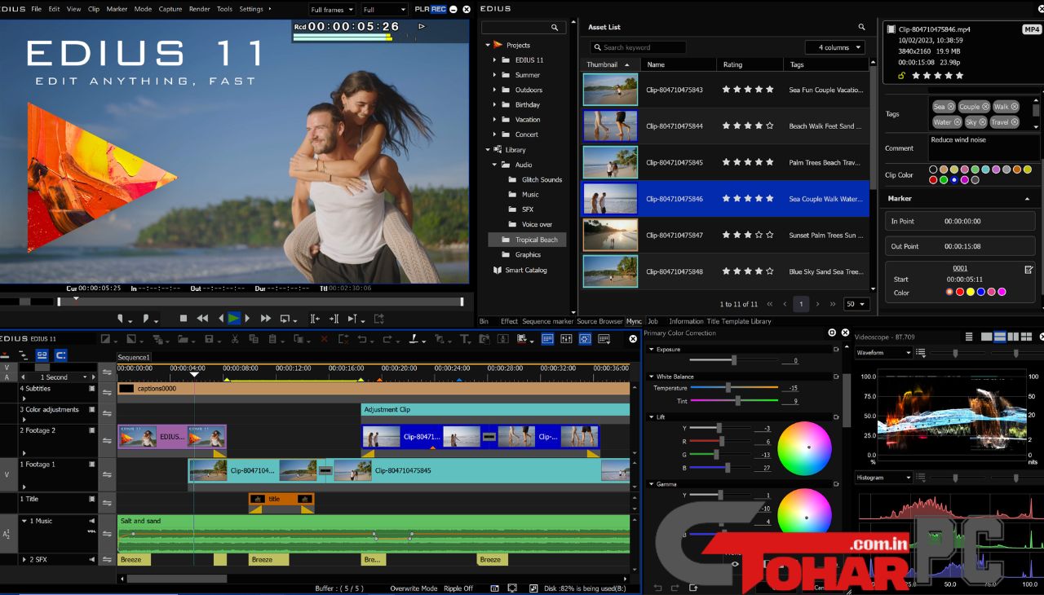Select the single-pane Videoscope layout icon
Image resolution: width=1044 pixels, height=595 pixels.
pyautogui.click(x=987, y=337)
